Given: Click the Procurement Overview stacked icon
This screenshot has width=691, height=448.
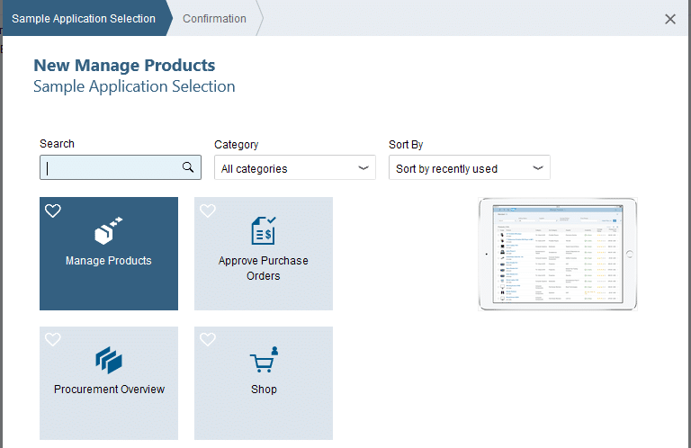Looking at the screenshot, I should (x=109, y=361).
